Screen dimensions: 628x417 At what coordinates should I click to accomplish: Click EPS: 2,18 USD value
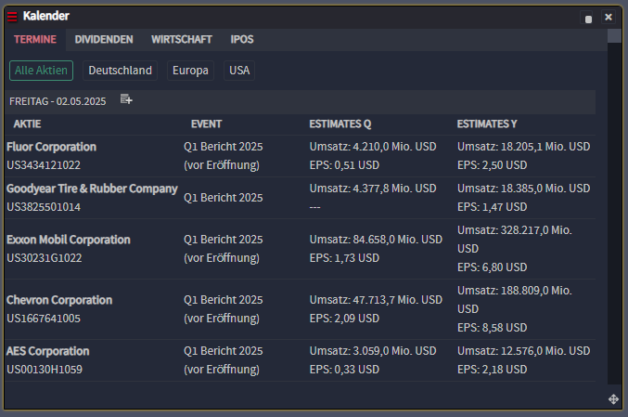(x=493, y=370)
